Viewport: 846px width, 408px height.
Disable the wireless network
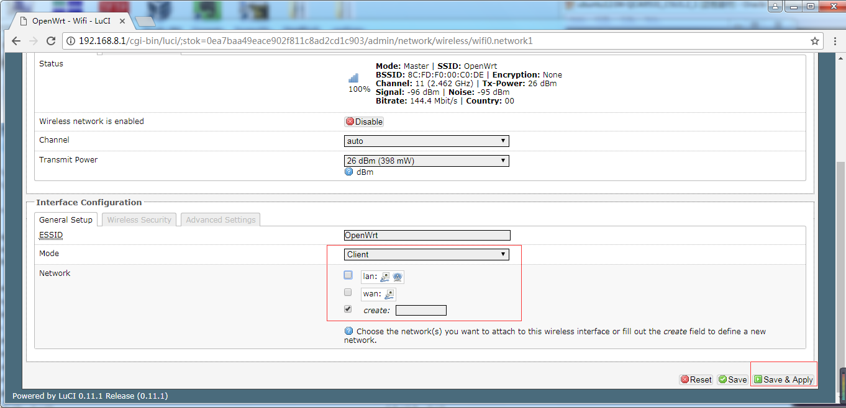tap(364, 122)
